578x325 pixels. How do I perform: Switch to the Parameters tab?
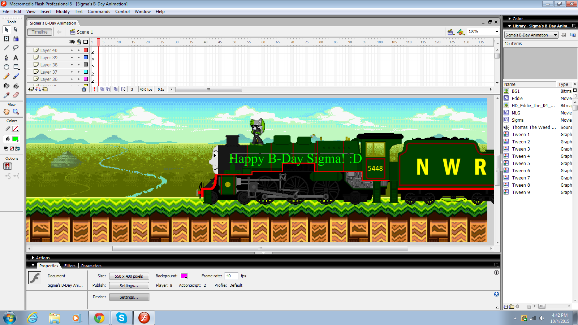(x=91, y=266)
